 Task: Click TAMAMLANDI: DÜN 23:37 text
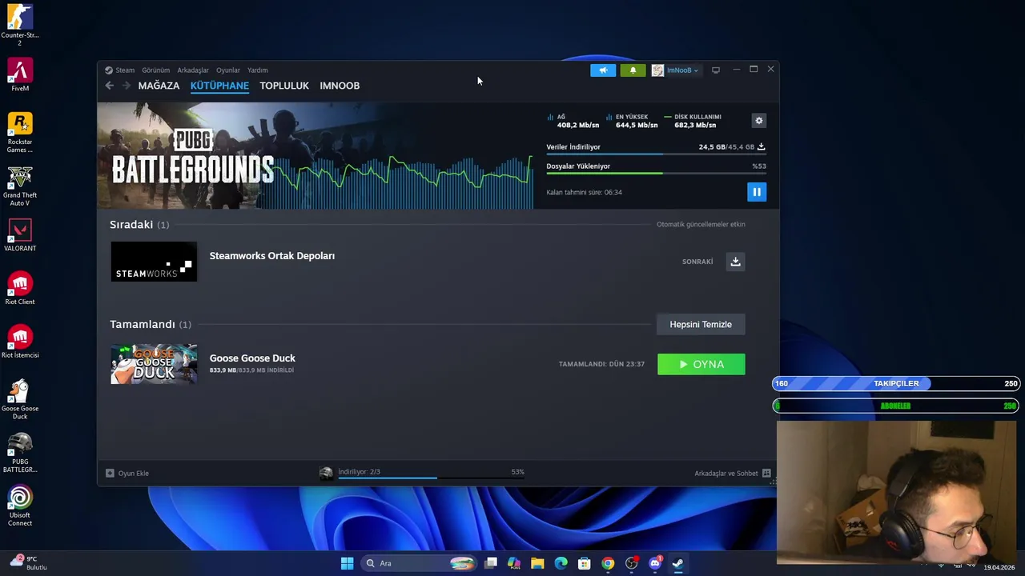601,364
